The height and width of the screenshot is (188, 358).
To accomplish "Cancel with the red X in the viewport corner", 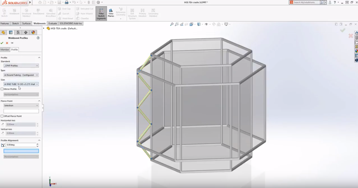I will tap(351, 36).
